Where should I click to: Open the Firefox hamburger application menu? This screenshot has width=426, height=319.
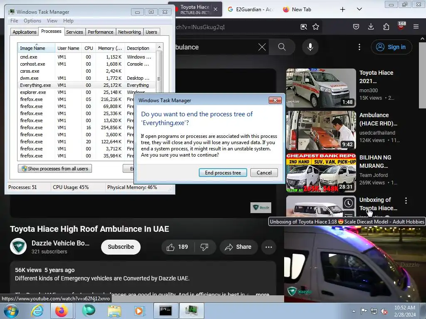tap(416, 27)
